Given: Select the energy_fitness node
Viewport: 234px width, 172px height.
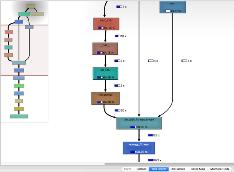Looking at the screenshot, I should click(x=139, y=148).
